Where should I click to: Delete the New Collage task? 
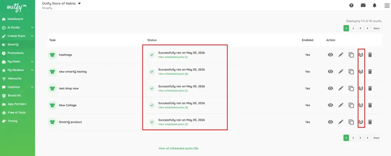point(370,105)
